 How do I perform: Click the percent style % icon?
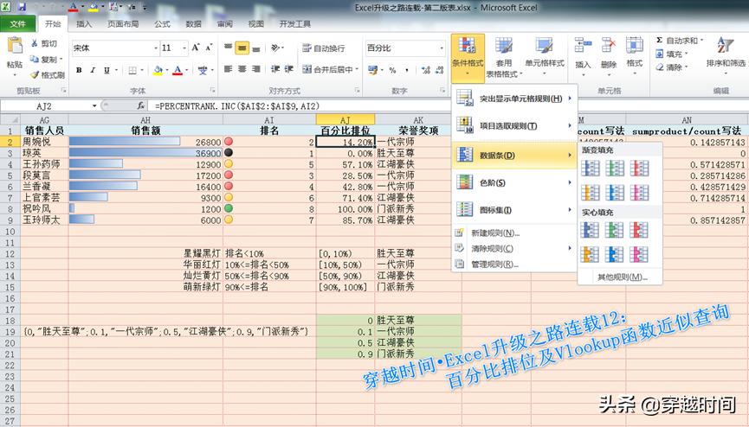click(x=392, y=70)
